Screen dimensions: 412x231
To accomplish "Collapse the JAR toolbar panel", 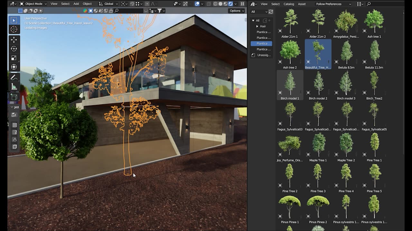I will [x=12, y=107].
